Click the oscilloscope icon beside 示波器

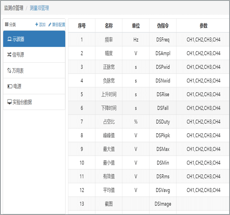click(9, 39)
